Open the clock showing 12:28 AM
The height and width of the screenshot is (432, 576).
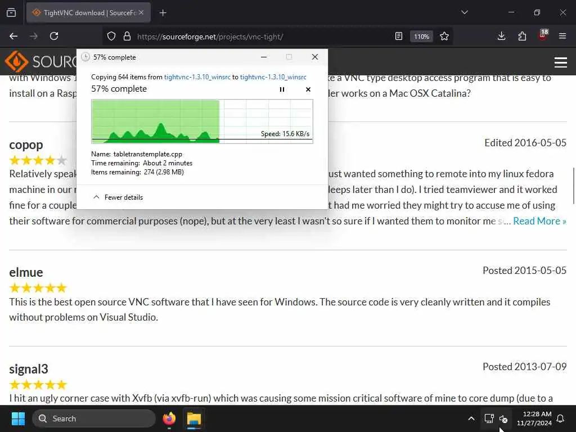534,418
